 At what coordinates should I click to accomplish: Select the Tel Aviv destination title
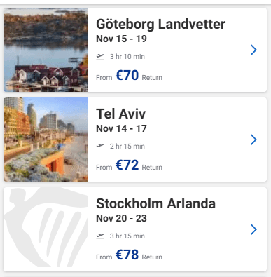(120, 114)
